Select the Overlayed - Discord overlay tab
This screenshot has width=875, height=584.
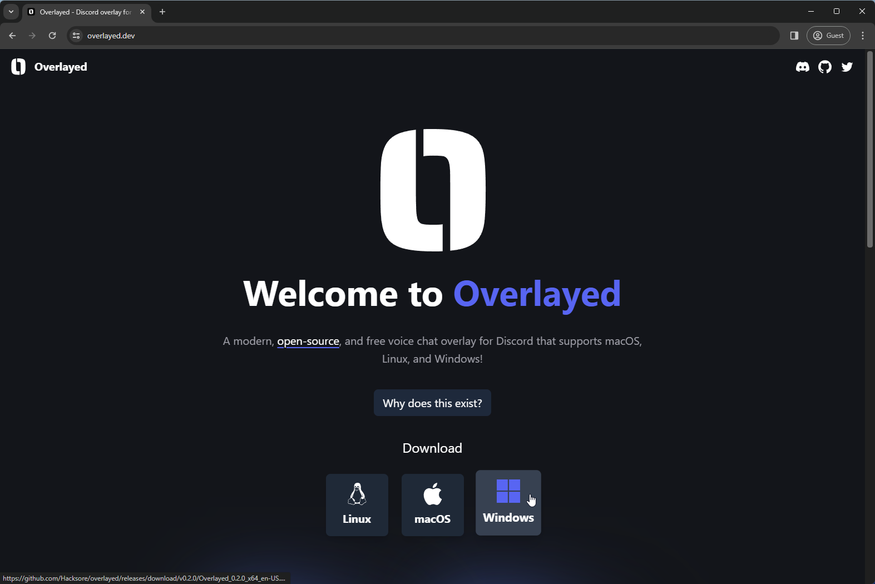(83, 12)
